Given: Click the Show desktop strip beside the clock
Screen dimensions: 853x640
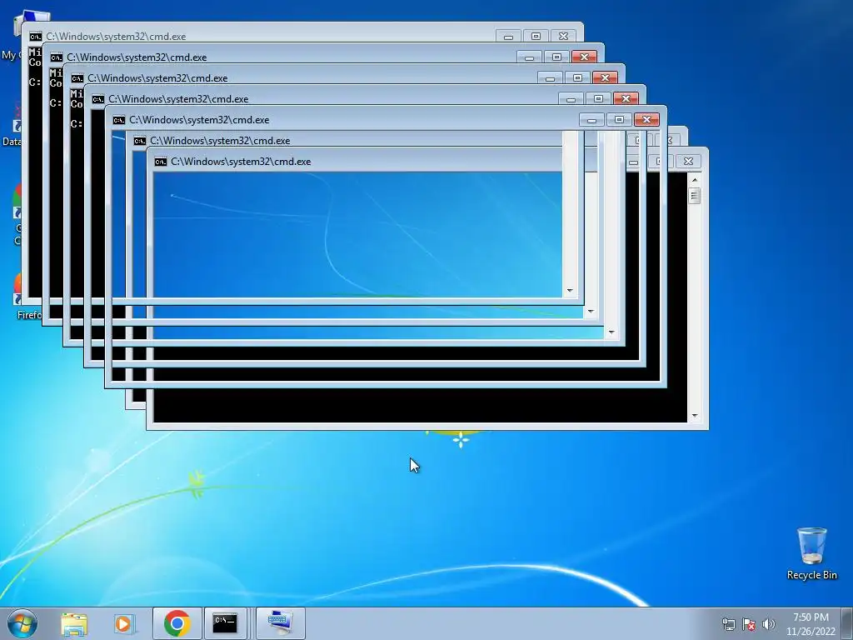Looking at the screenshot, I should pos(848,623).
